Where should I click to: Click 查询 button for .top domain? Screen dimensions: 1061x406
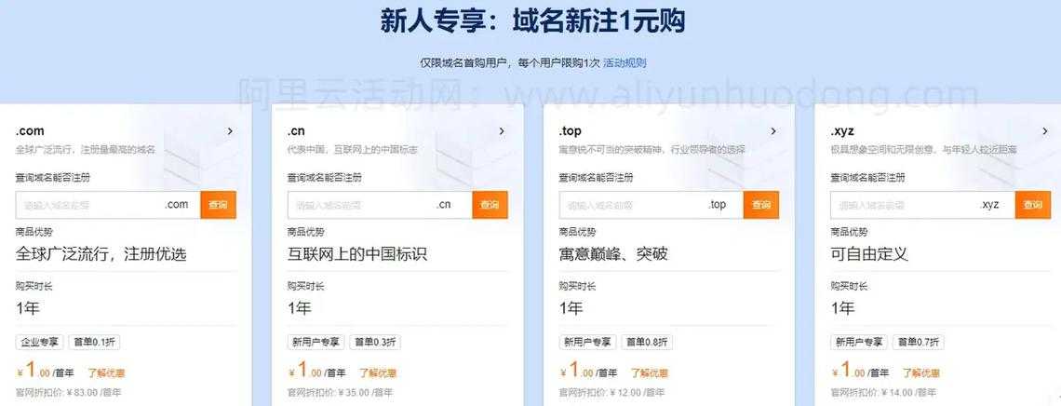point(761,204)
